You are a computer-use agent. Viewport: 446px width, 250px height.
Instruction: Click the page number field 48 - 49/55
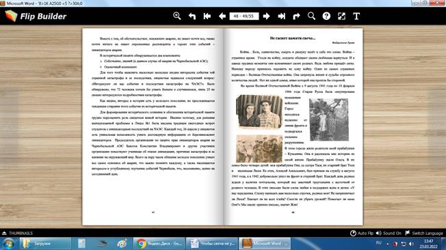[x=244, y=16]
